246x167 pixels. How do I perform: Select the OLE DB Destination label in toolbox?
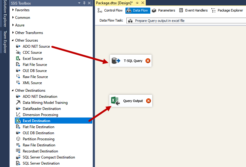pyautogui.click(x=39, y=133)
